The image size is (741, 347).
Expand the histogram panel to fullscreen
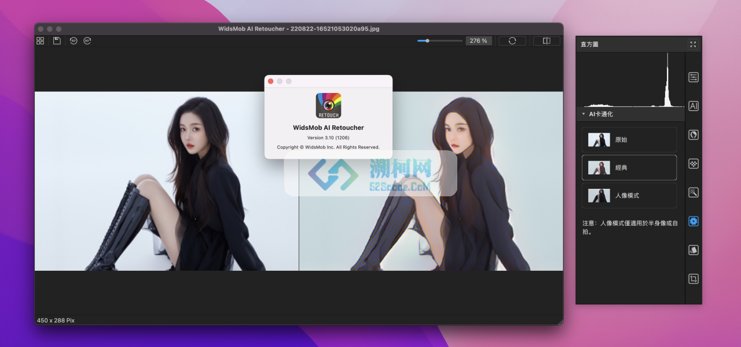[x=693, y=44]
